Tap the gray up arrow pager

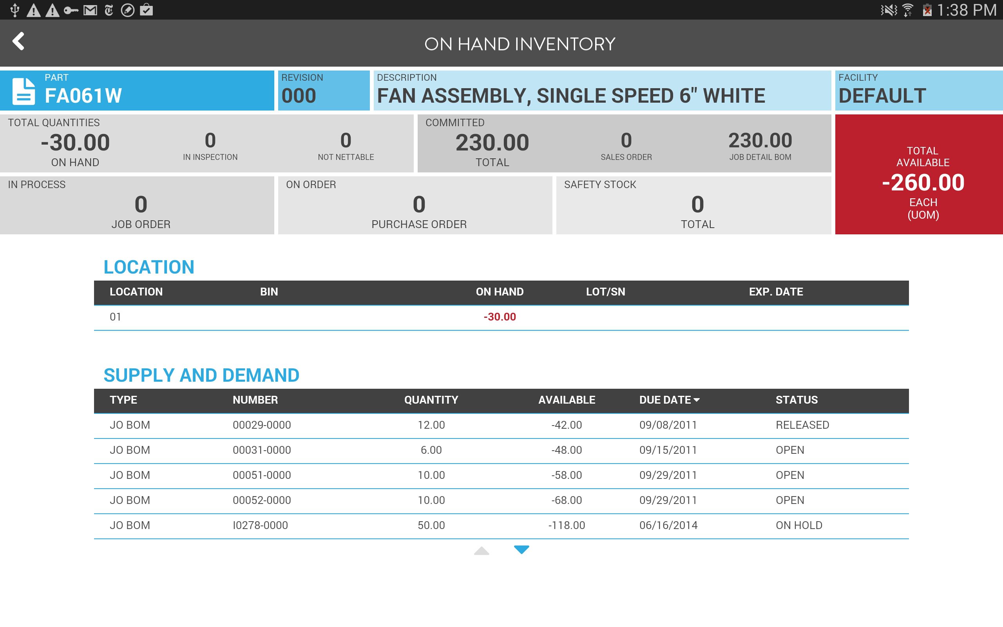tap(481, 551)
